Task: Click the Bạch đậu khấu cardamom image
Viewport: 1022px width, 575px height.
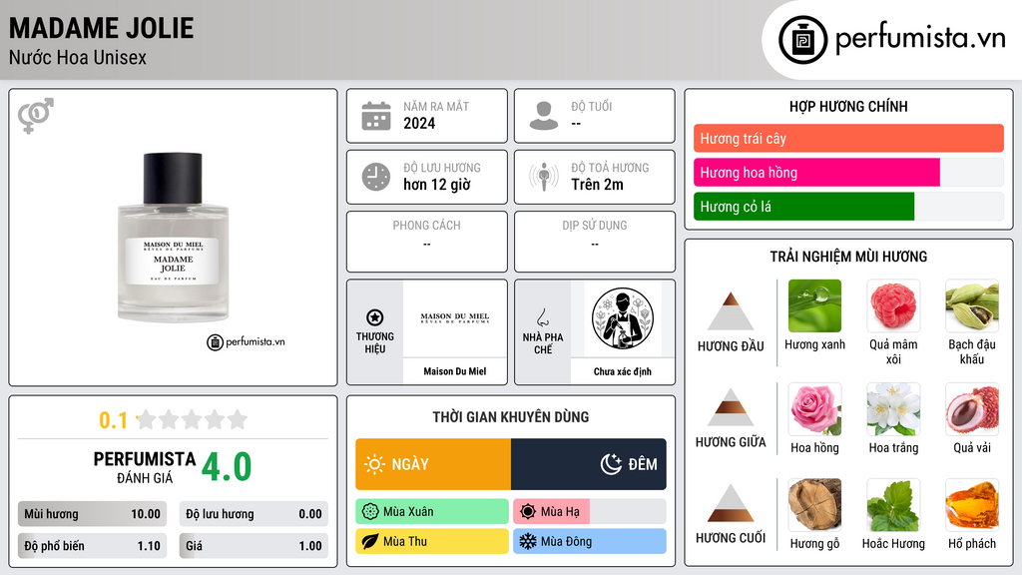Action: 972,305
